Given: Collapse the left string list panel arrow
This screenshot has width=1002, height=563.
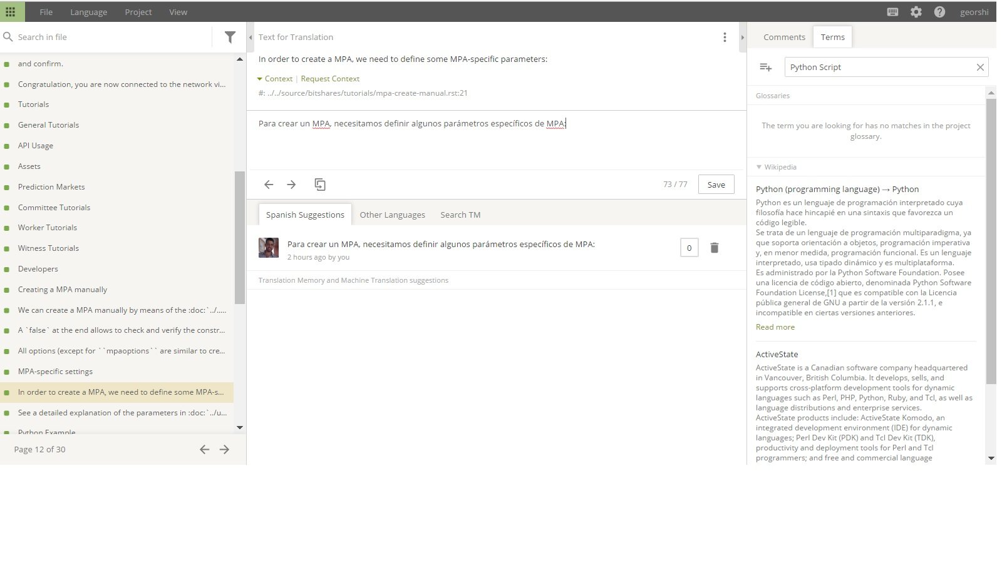Looking at the screenshot, I should 250,38.
